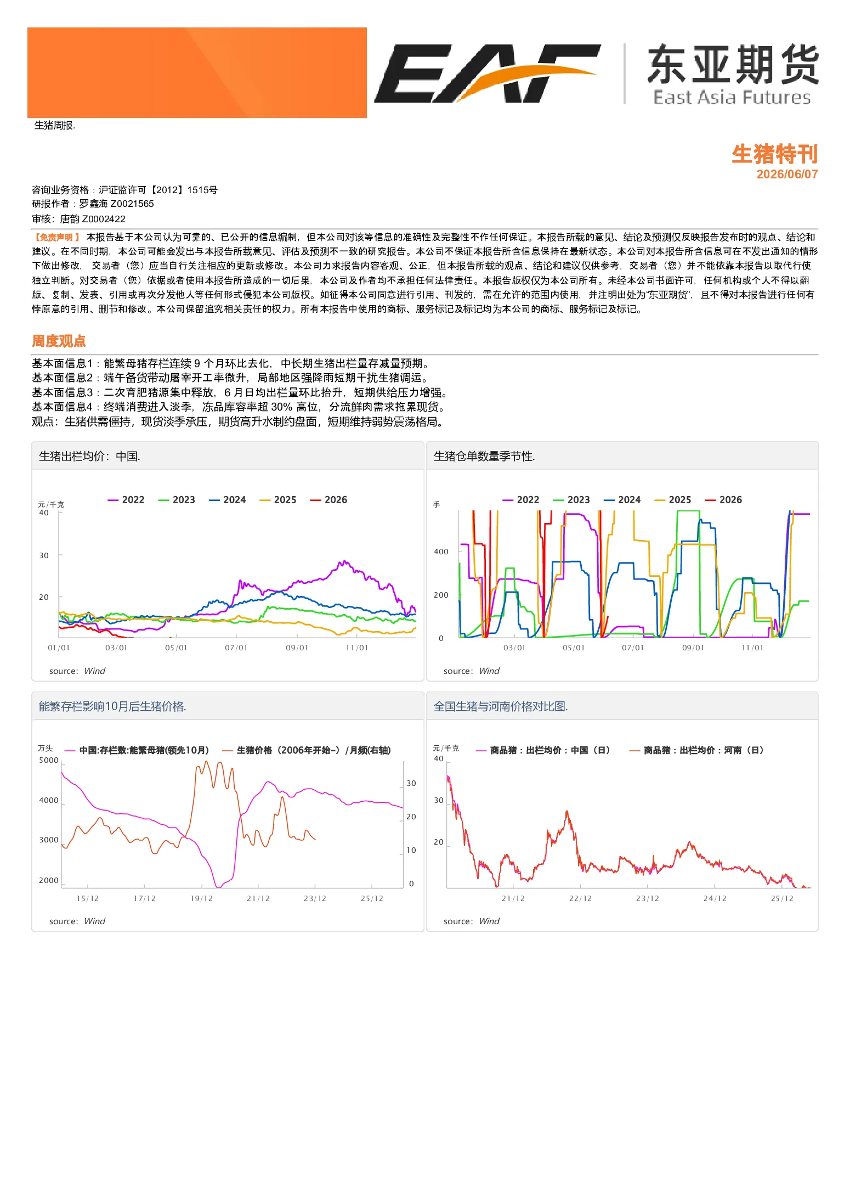Click the 能繁存栏影响10月后生猪价格 chart title
The height and width of the screenshot is (1192, 850).
[112, 706]
